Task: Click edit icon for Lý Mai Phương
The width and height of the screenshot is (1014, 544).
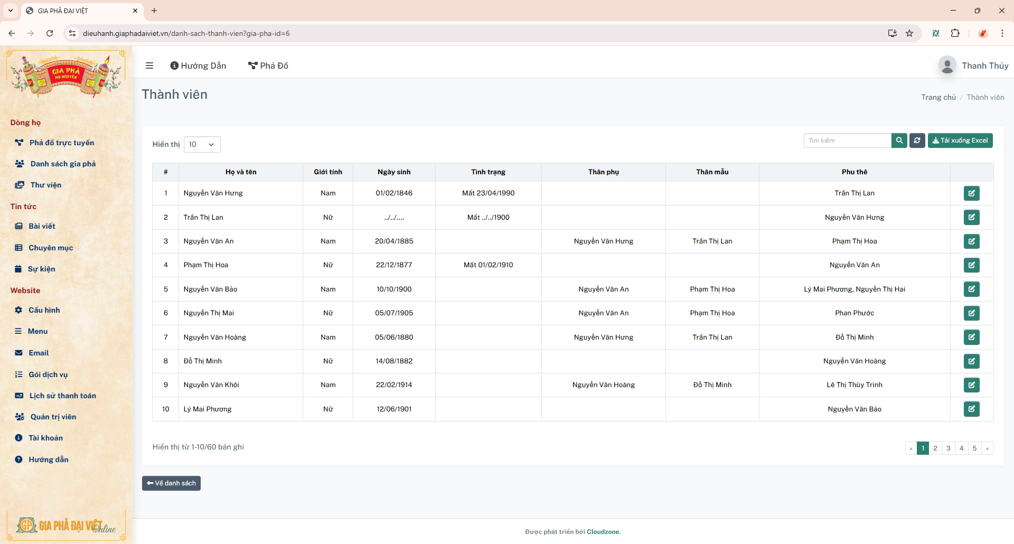Action: click(971, 409)
